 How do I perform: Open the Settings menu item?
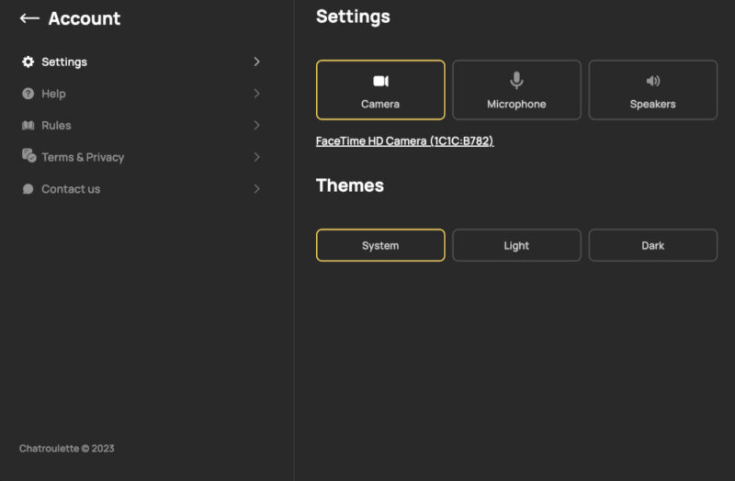click(x=141, y=62)
